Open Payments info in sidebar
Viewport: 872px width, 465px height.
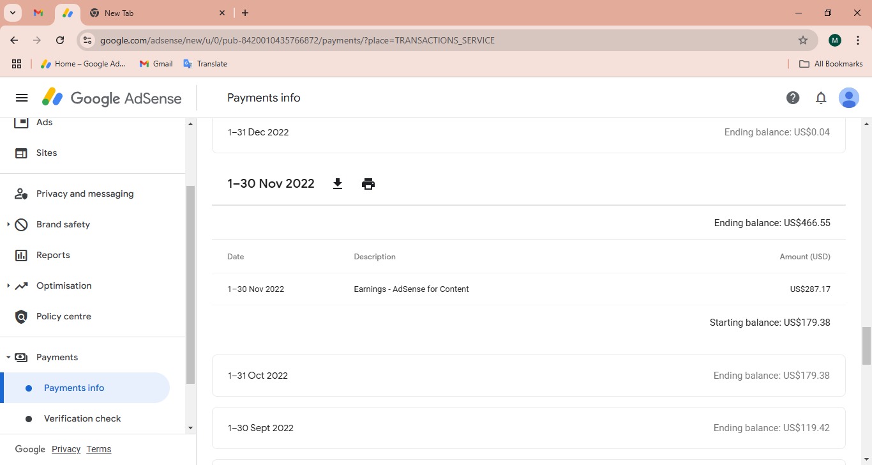click(x=85, y=388)
